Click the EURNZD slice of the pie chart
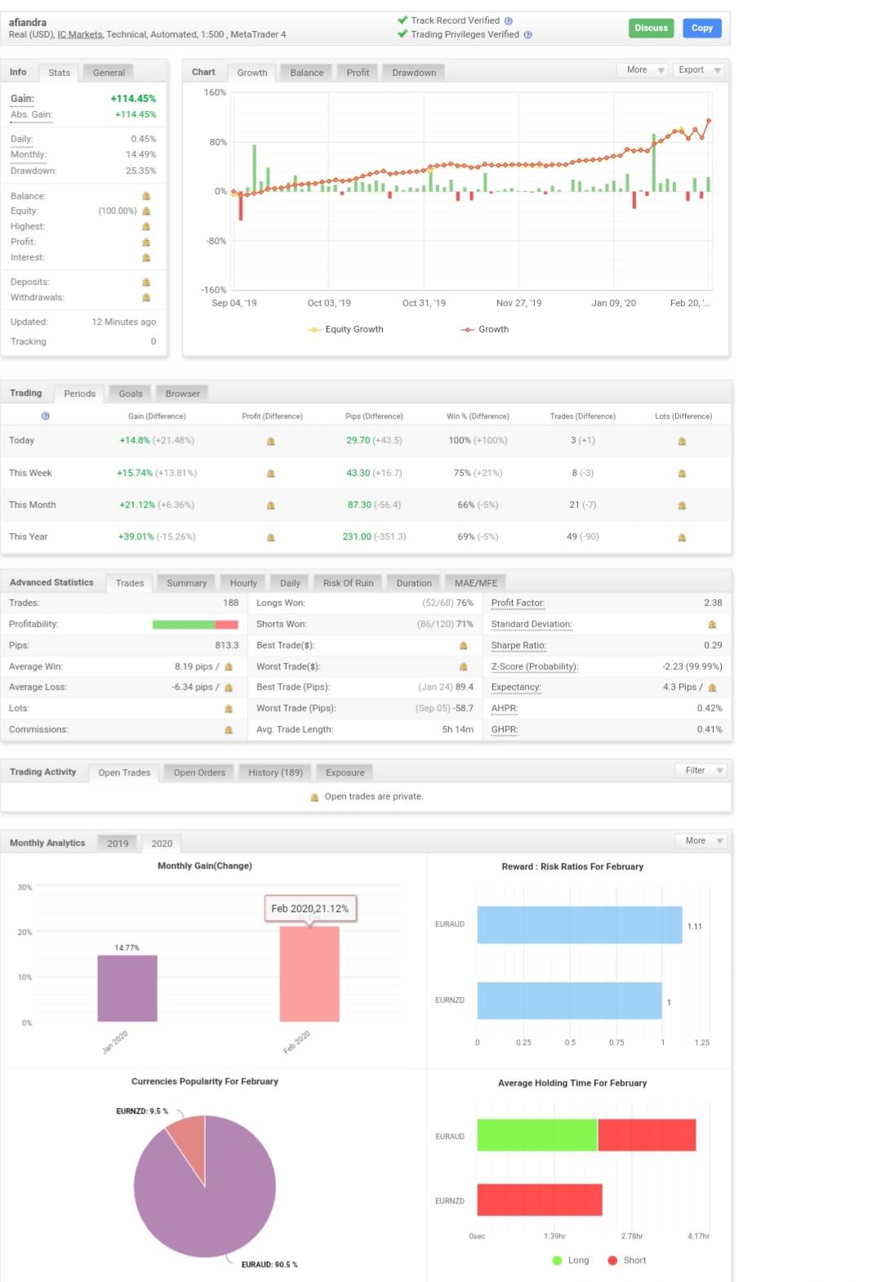Screen dimensions: 877x1282 (189, 1143)
